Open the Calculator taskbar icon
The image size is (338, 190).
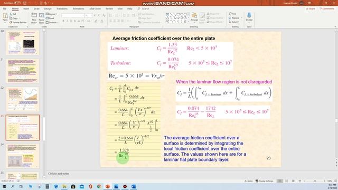point(47,186)
